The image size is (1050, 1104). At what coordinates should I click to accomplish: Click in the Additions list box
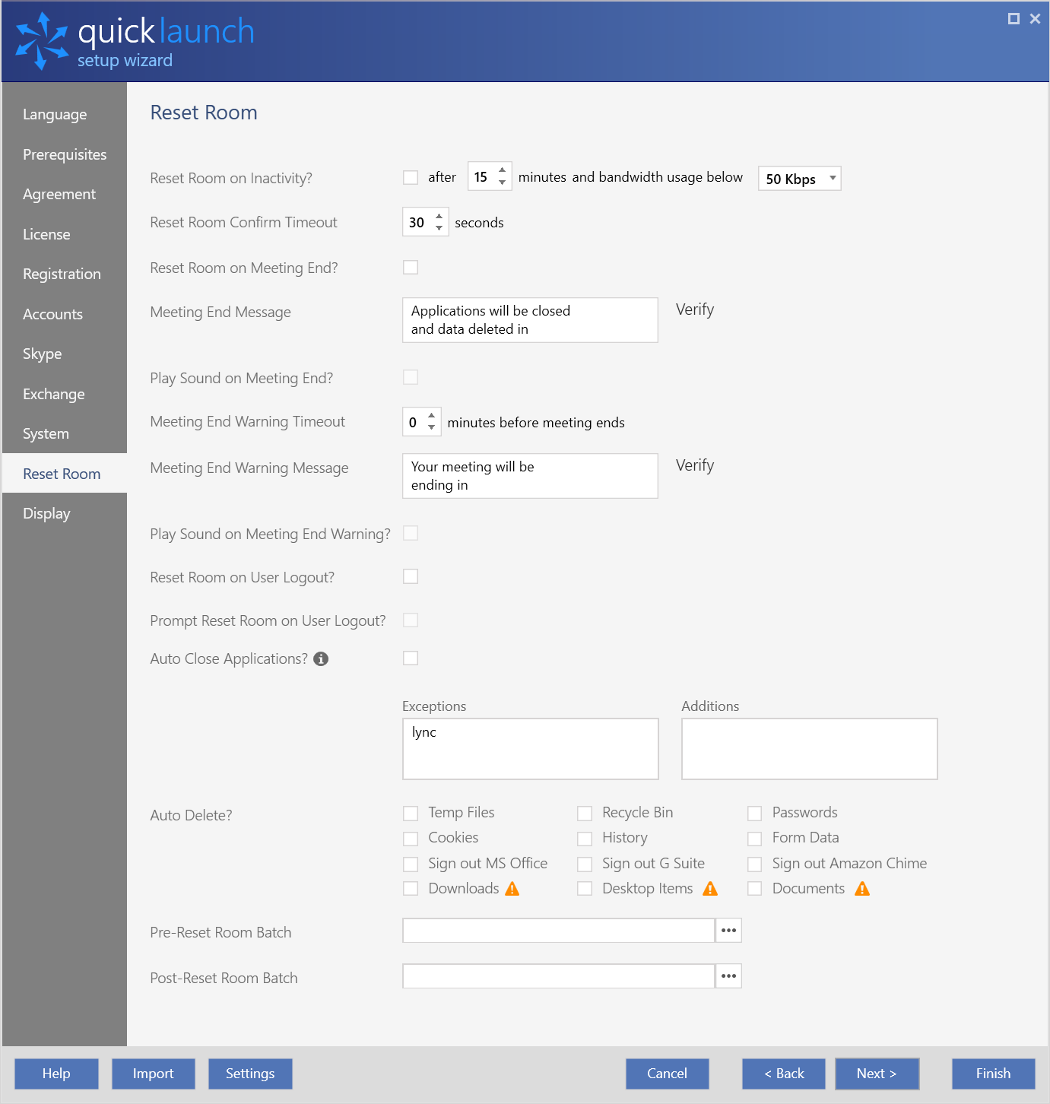pyautogui.click(x=809, y=749)
